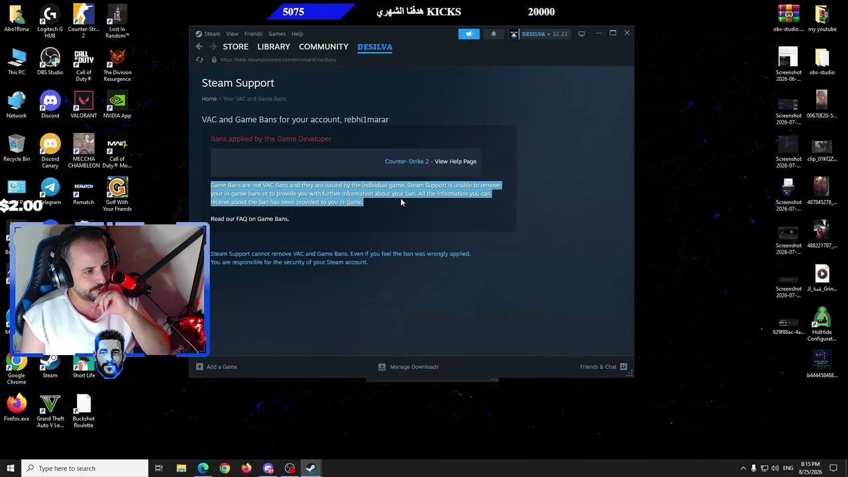Screen dimensions: 848x477
Task: Open Google Chrome from the taskbar
Action: tap(225, 468)
